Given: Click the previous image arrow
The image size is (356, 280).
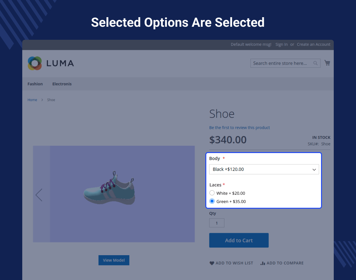Looking at the screenshot, I should click(39, 195).
